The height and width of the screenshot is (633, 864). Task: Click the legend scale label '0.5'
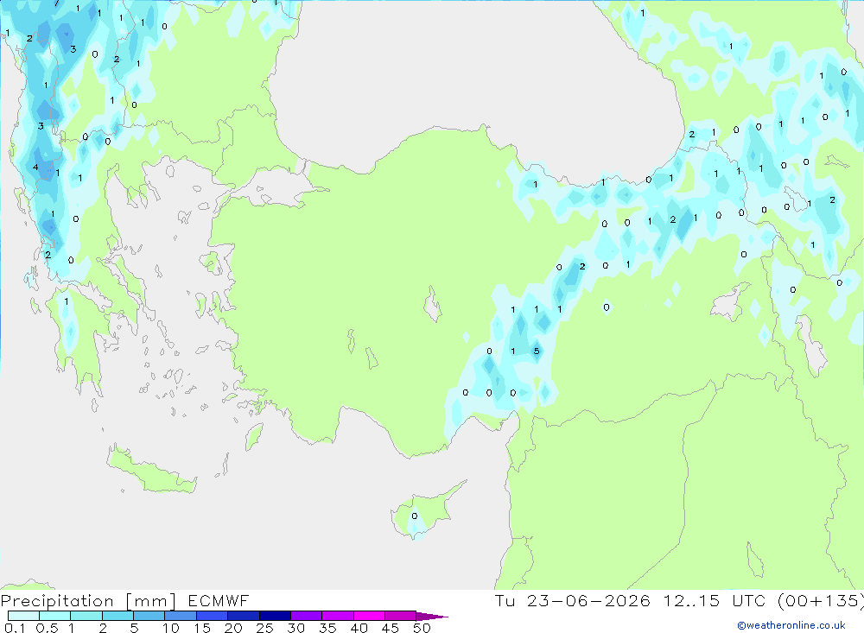coord(47,628)
